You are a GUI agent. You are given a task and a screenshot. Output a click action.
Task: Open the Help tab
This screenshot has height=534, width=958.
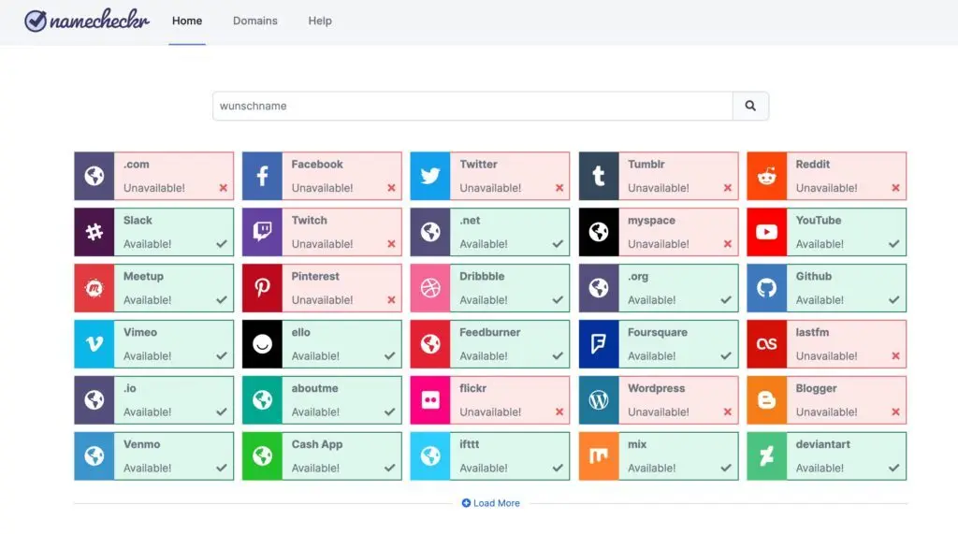(x=320, y=21)
